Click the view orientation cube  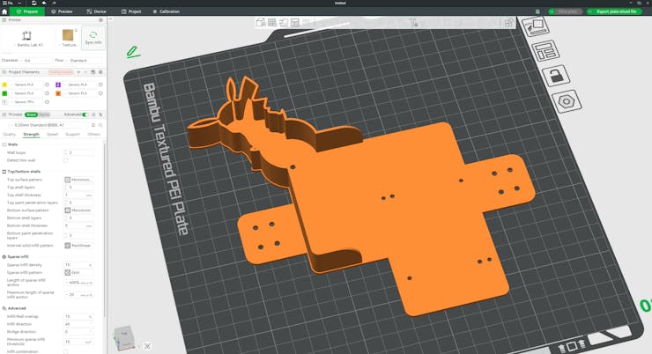(124, 337)
